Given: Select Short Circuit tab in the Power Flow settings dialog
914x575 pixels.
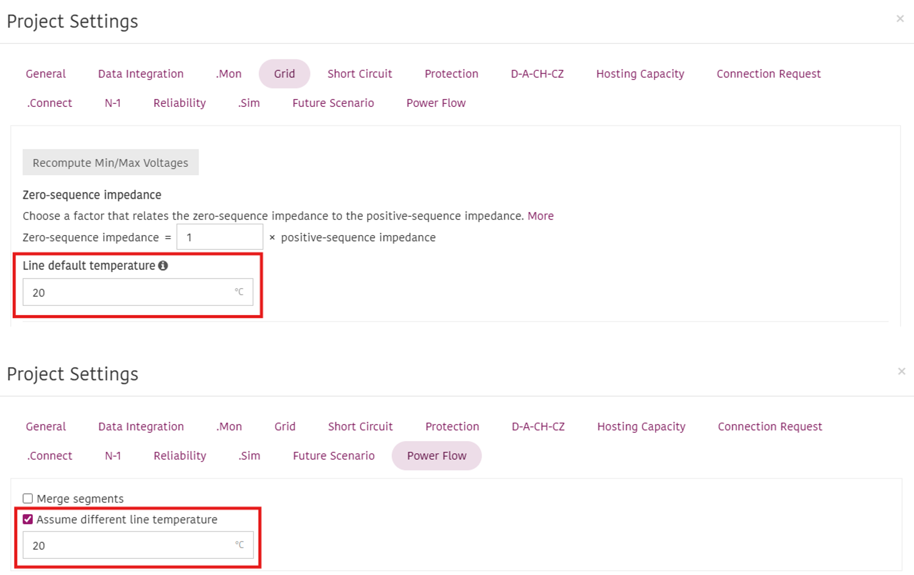Looking at the screenshot, I should 361,427.
